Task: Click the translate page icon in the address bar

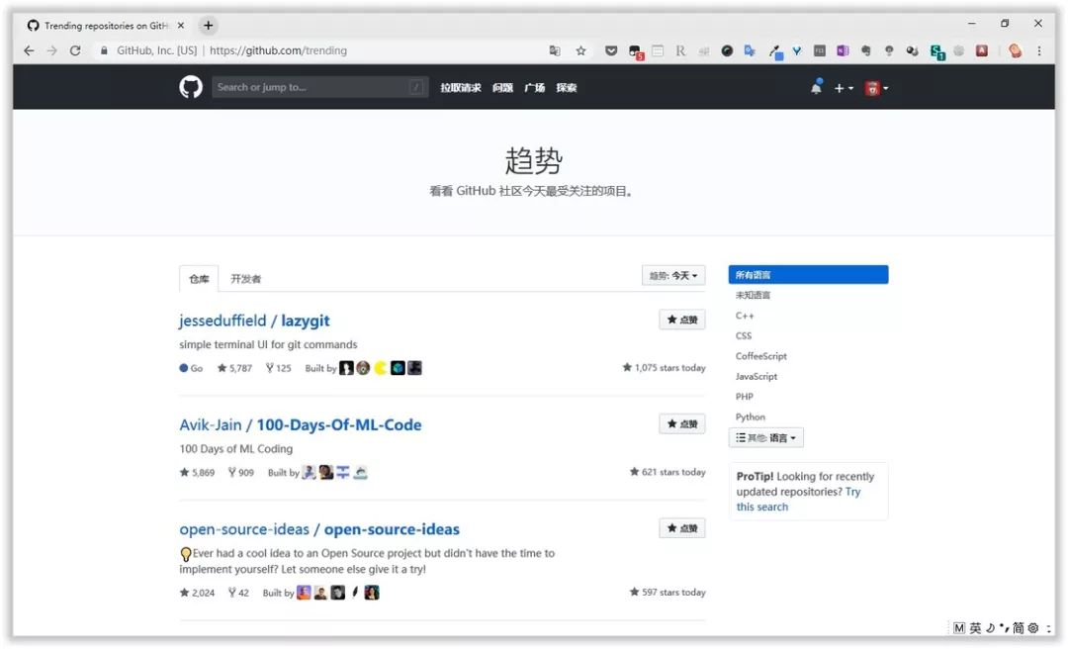Action: (555, 50)
